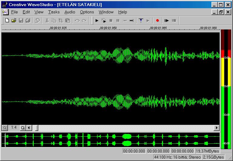Click the Undo arrow icon
Image resolution: width=233 pixels, height=161 pixels.
[x=77, y=20]
